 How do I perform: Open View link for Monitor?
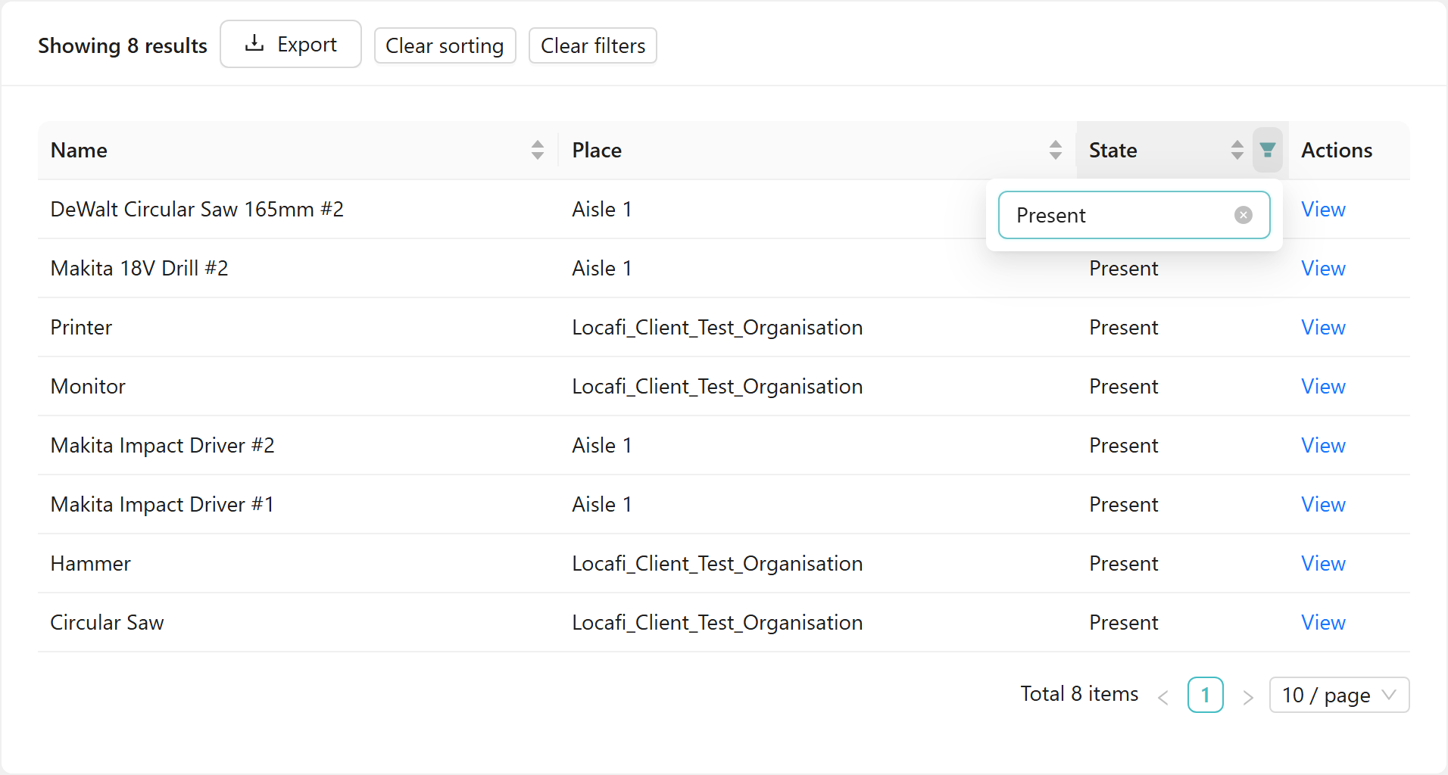[1323, 386]
